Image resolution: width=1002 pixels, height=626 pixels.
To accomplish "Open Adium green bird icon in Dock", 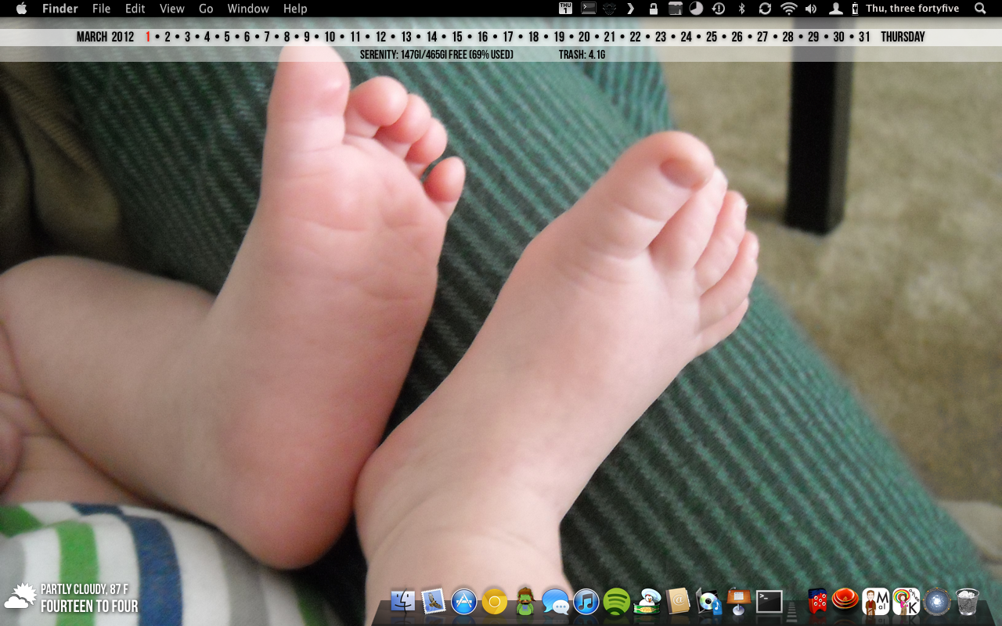I will coord(525,601).
